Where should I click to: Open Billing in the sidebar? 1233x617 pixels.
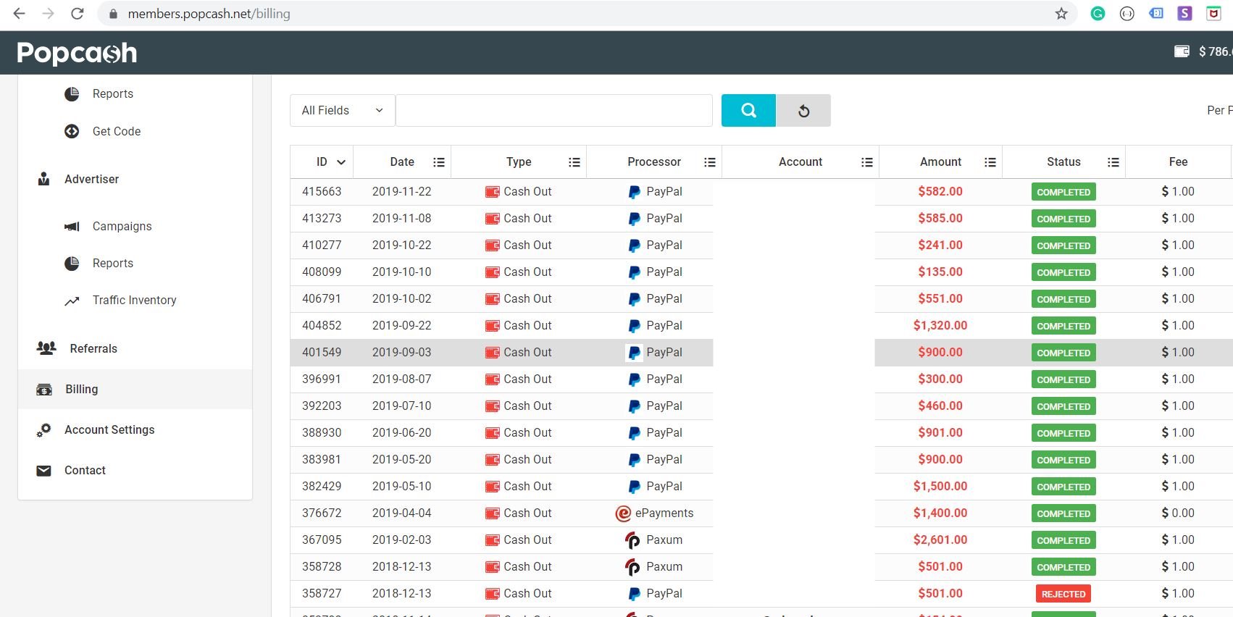81,389
